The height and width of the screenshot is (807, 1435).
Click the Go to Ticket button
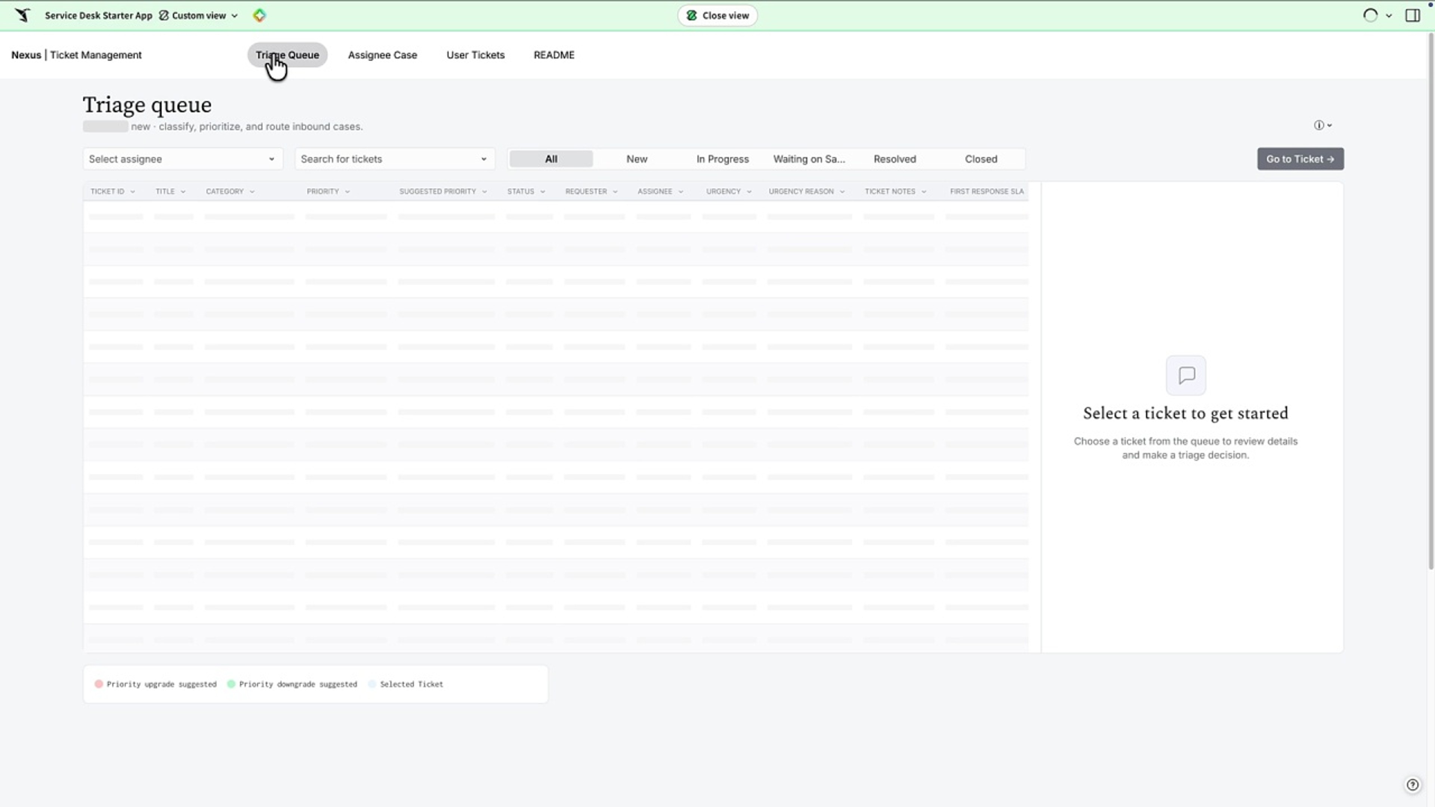[x=1300, y=159]
